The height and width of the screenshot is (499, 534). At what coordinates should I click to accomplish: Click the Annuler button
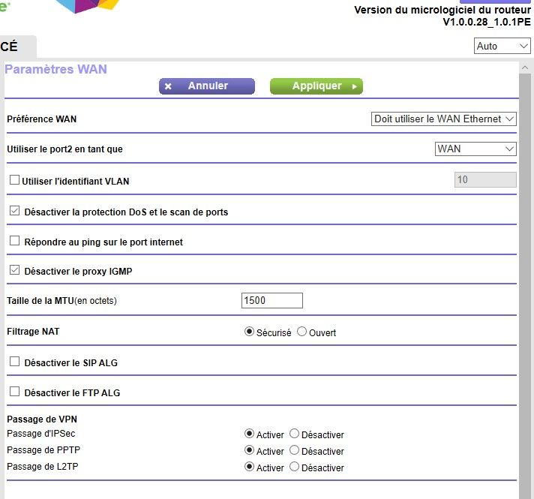pyautogui.click(x=207, y=86)
